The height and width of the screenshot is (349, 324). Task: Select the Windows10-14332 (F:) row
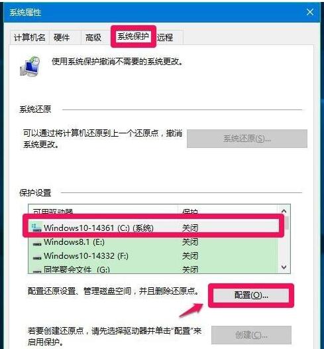click(153, 255)
